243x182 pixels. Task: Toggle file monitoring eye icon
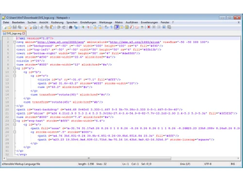142,27
